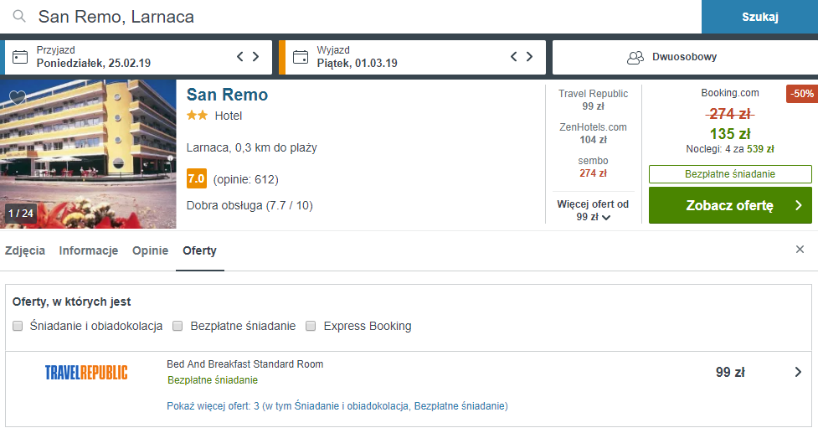Expand Więcej ofert od 99 zł

[x=593, y=210]
